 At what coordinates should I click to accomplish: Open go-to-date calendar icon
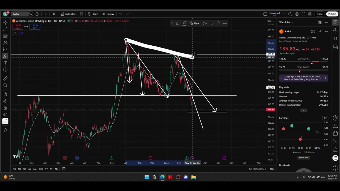tap(64, 169)
